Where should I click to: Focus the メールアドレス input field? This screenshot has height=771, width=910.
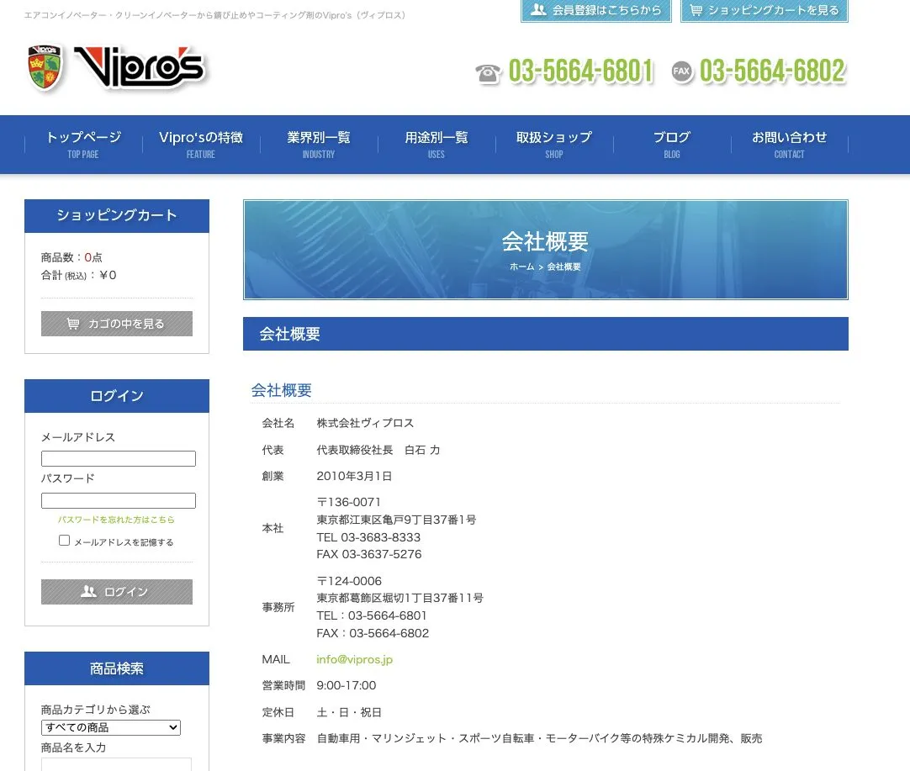coord(119,459)
